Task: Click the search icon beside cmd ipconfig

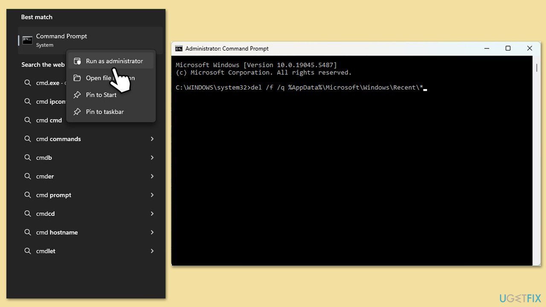Action: tap(28, 101)
